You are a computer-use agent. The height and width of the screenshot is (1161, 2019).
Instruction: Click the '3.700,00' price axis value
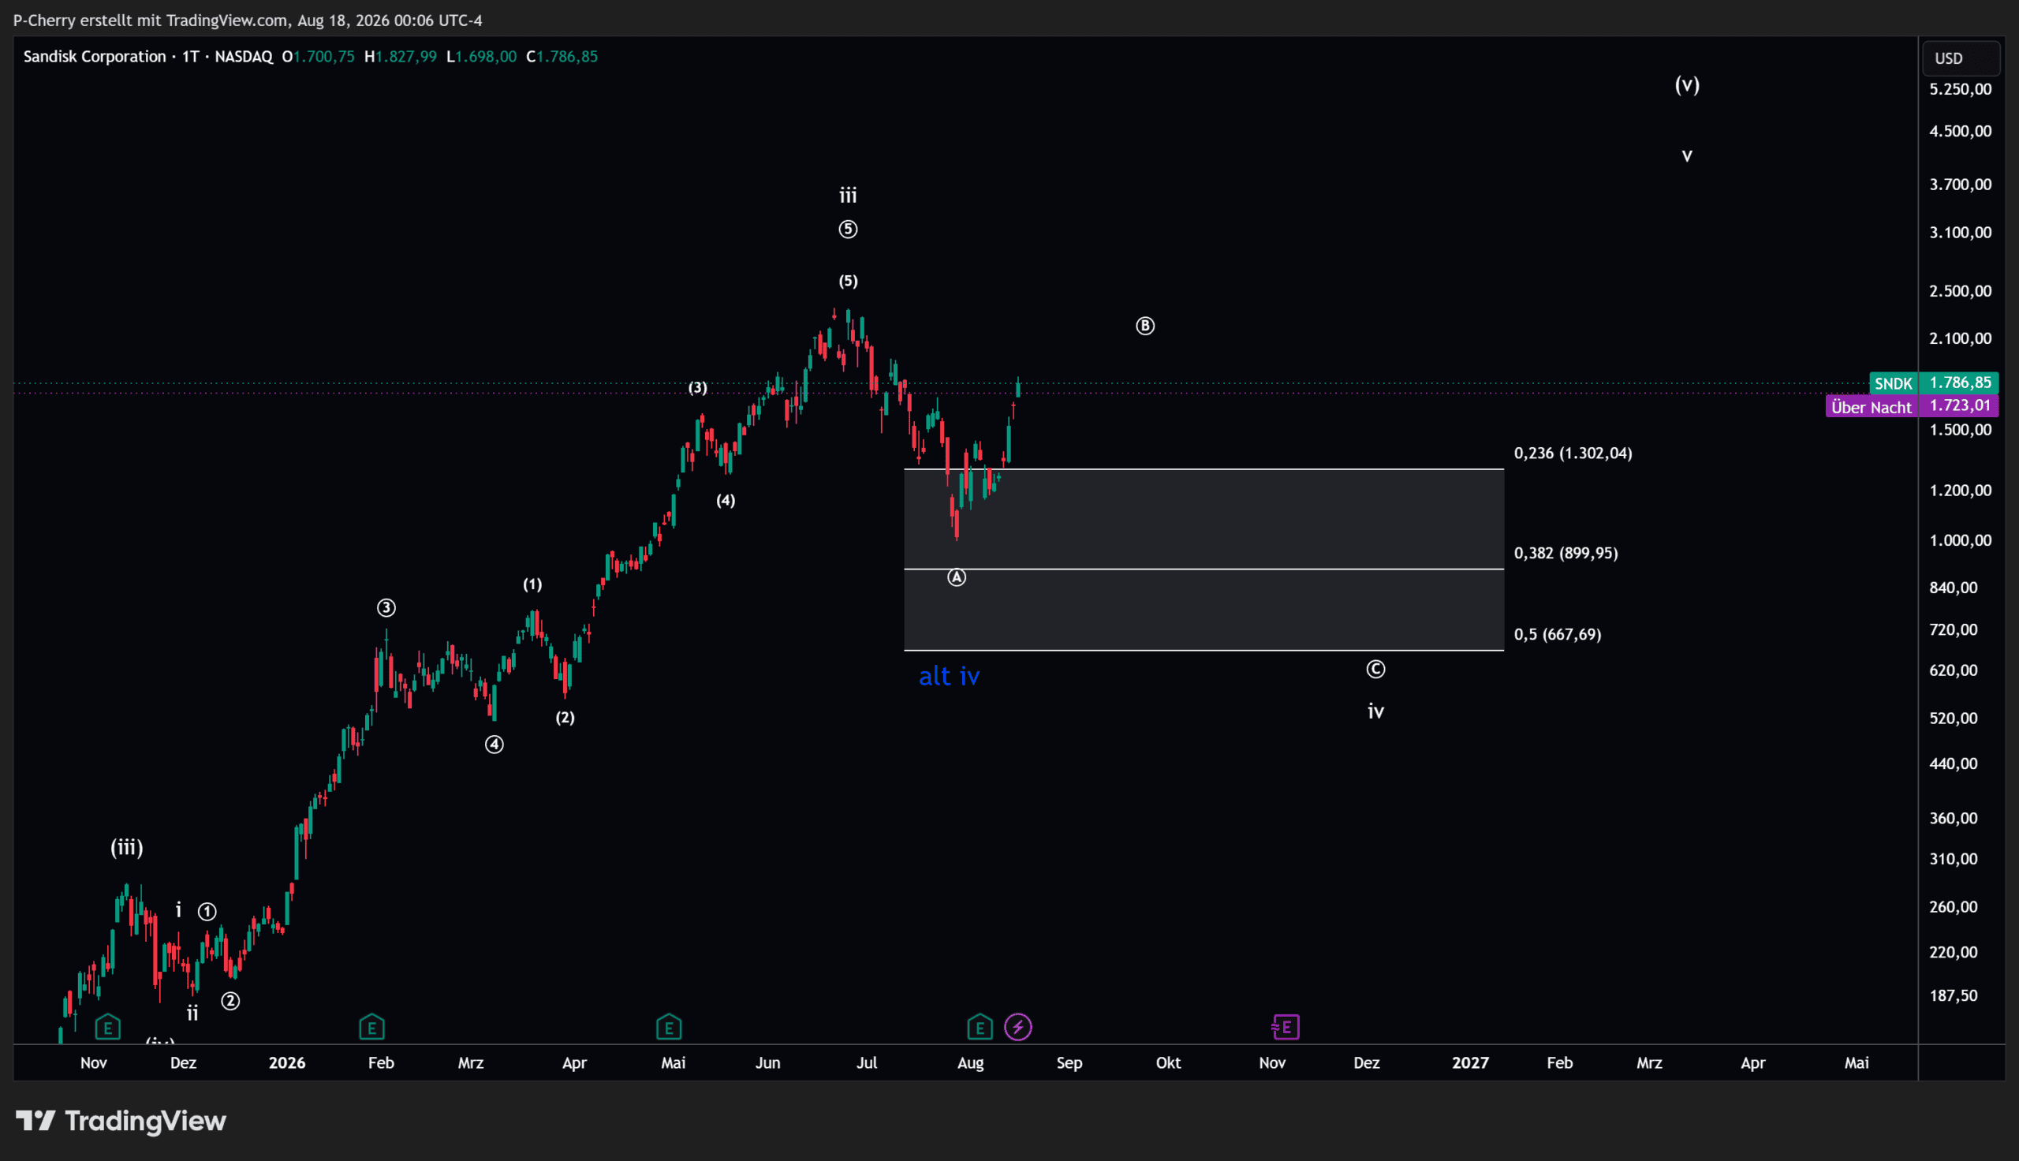pyautogui.click(x=1960, y=185)
